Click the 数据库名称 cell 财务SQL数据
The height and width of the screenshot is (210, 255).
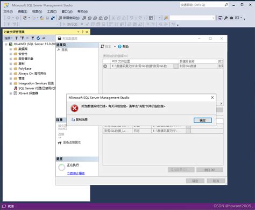coord(197,66)
